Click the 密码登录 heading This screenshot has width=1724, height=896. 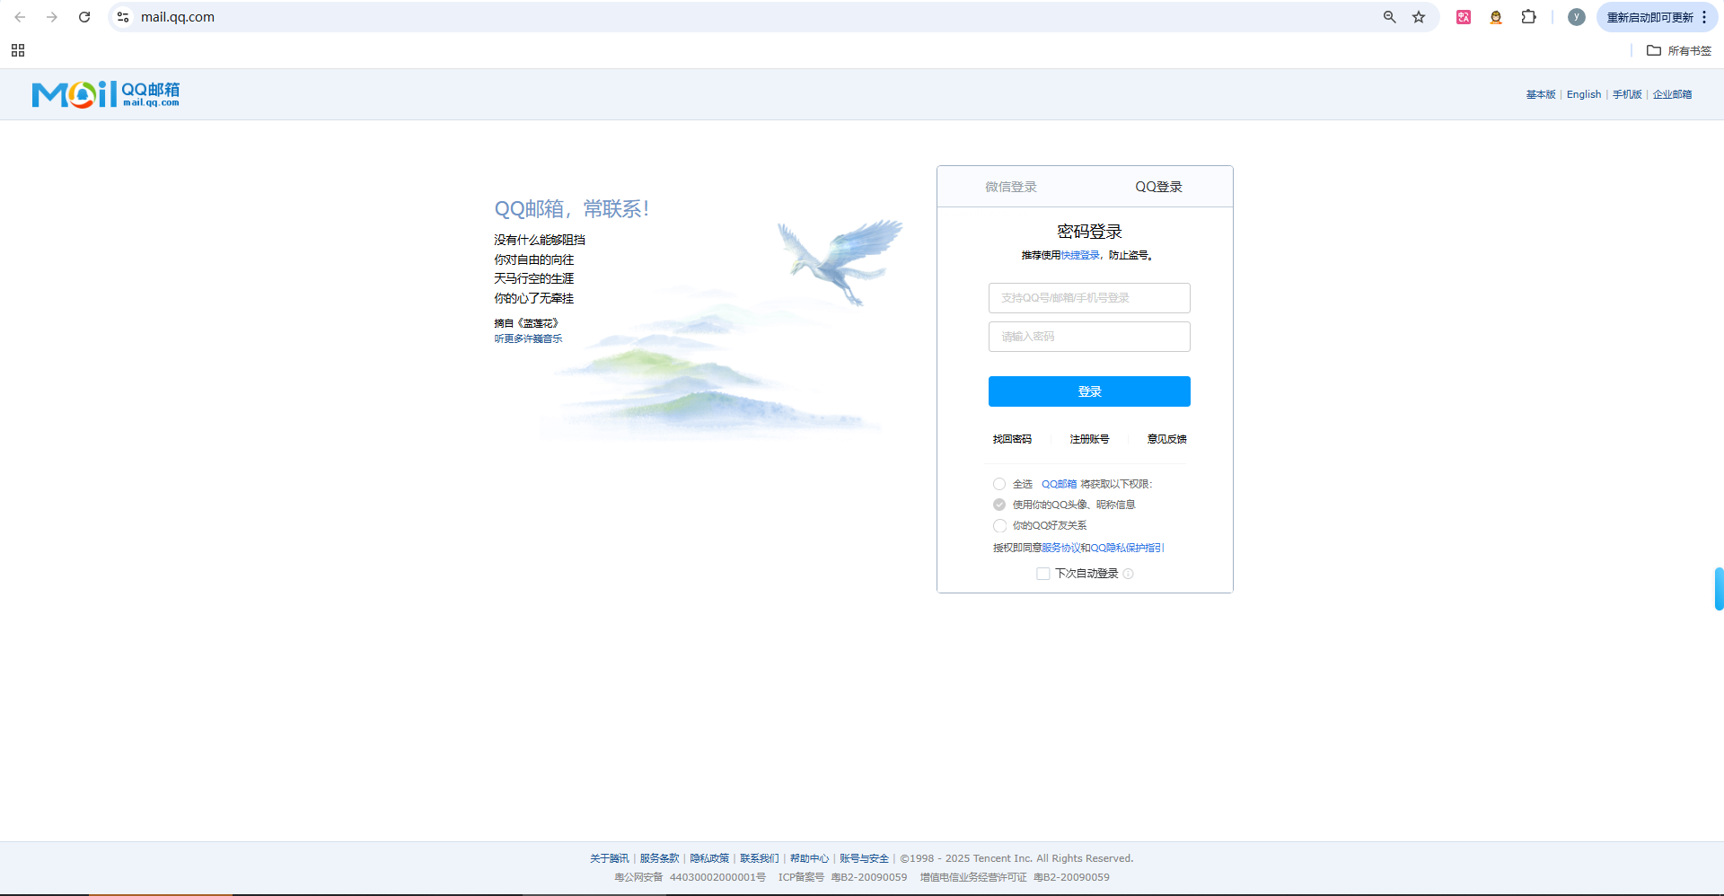(x=1089, y=232)
